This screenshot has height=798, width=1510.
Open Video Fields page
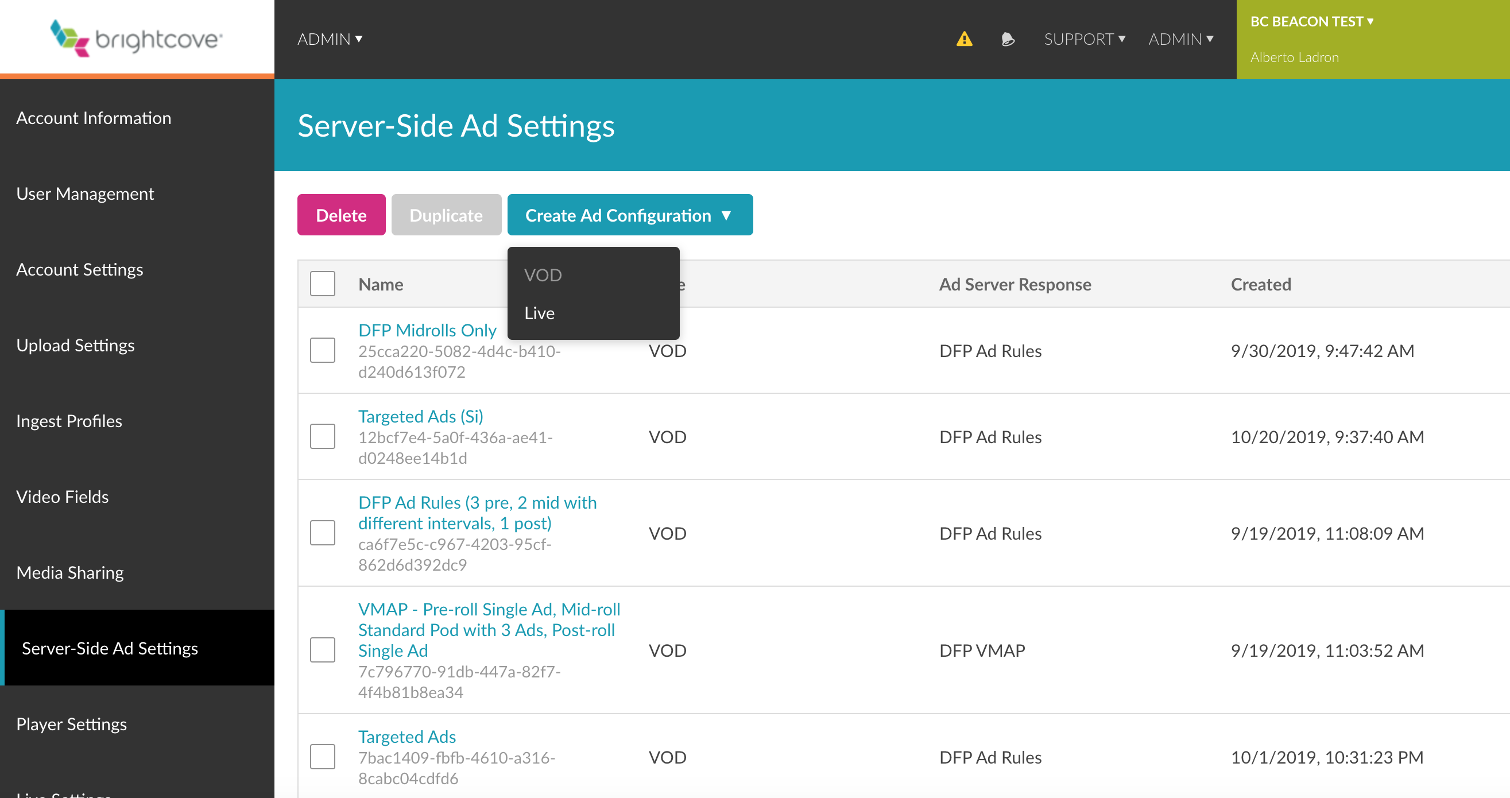click(63, 496)
